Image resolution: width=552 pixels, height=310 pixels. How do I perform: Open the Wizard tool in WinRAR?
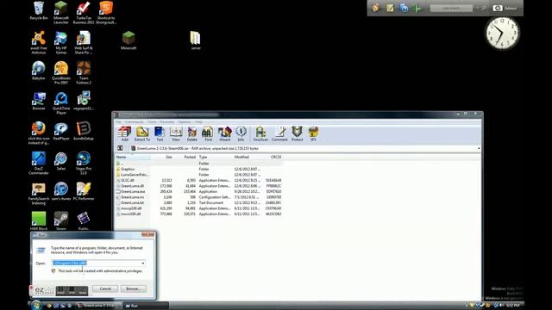[224, 134]
